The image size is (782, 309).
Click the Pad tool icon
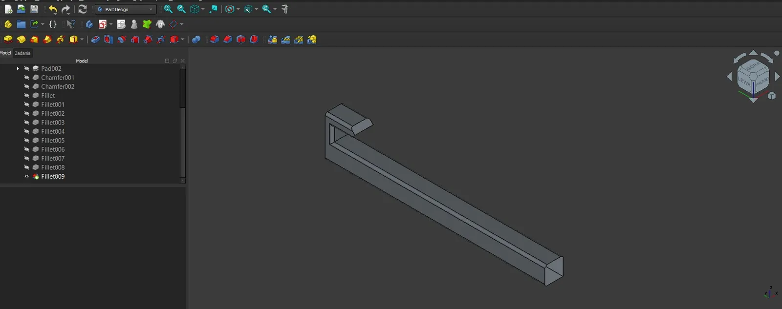8,40
